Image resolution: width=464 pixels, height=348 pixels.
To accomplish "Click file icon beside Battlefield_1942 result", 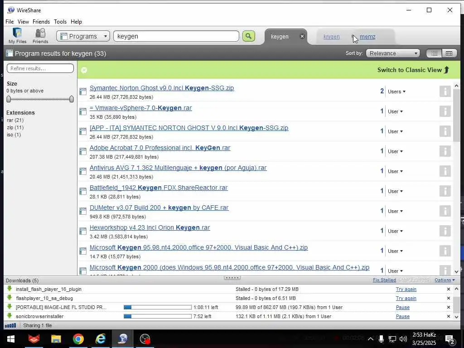I will [x=83, y=191].
